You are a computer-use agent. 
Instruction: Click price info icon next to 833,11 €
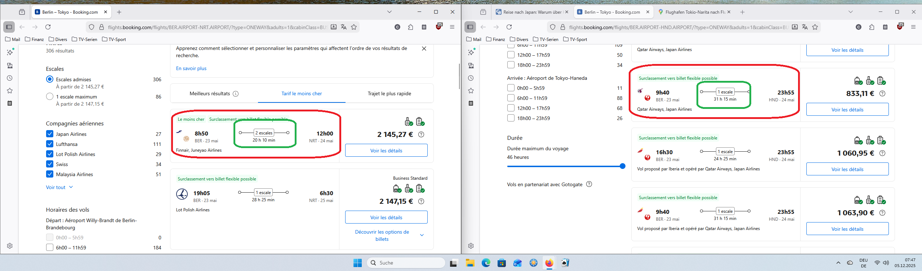point(882,93)
